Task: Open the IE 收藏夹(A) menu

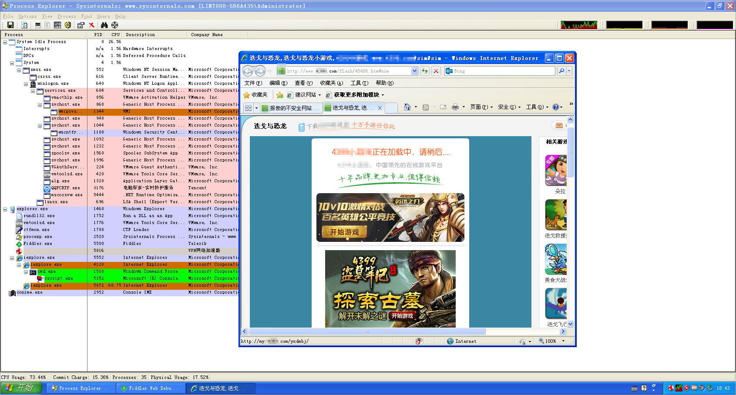Action: pyautogui.click(x=331, y=83)
